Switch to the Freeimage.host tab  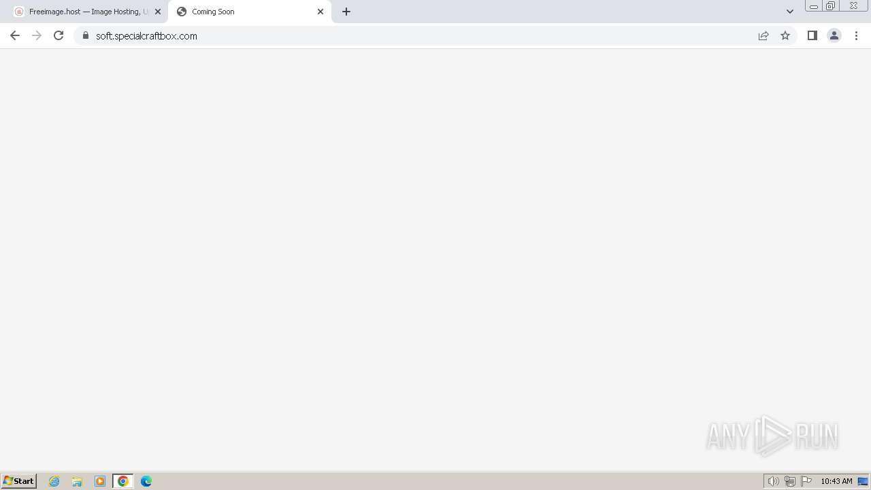[x=87, y=12]
